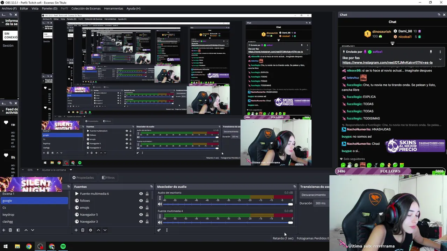Screen dimensions: 447x251
Task: Open Ayuda menu
Action: point(133,8)
